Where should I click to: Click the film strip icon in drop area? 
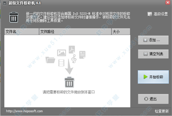click(x=61, y=63)
